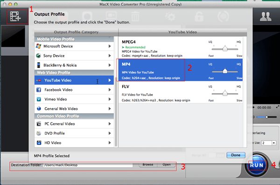Click the Done button
The height and width of the screenshot is (185, 280).
tap(236, 155)
